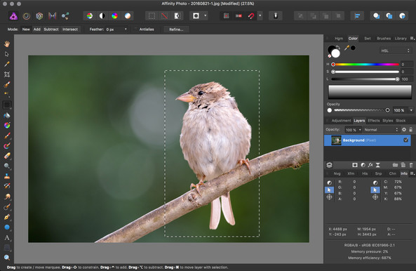Click the Mask Layer icon in Layers panel
The height and width of the screenshot is (271, 416).
click(355, 165)
